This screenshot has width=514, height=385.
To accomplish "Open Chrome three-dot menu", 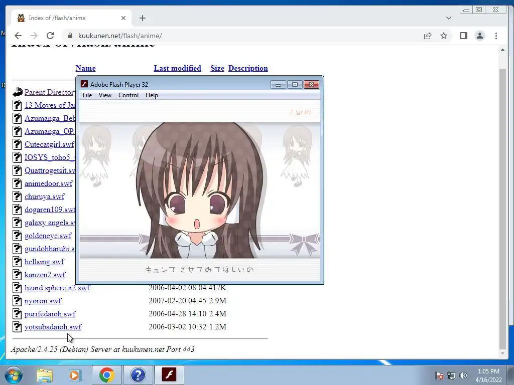I will pos(496,36).
